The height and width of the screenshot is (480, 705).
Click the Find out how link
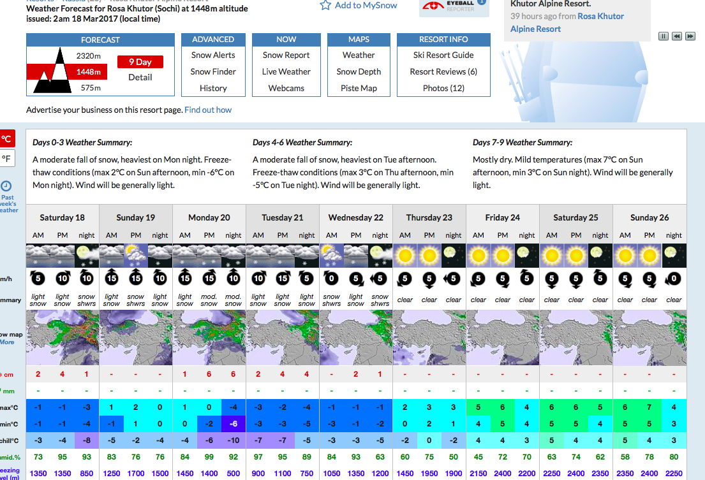[208, 110]
